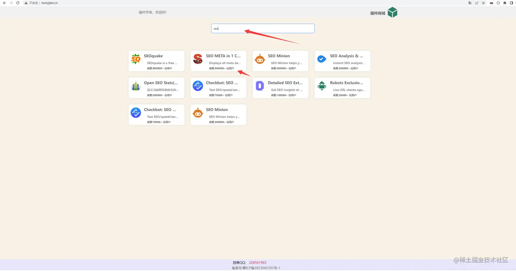The width and height of the screenshot is (516, 271).
Task: Click the '插件市场，欢迎你!' welcome text
Action: tap(153, 12)
